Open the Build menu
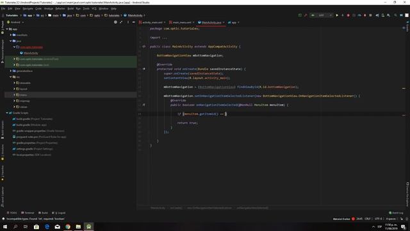The height and width of the screenshot is (231, 410). pos(70,8)
